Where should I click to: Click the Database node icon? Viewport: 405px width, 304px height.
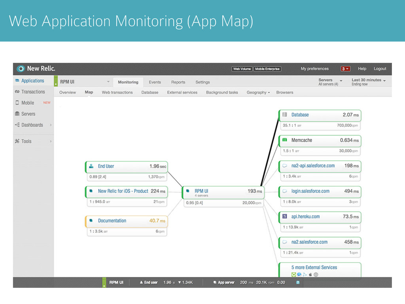tap(285, 114)
